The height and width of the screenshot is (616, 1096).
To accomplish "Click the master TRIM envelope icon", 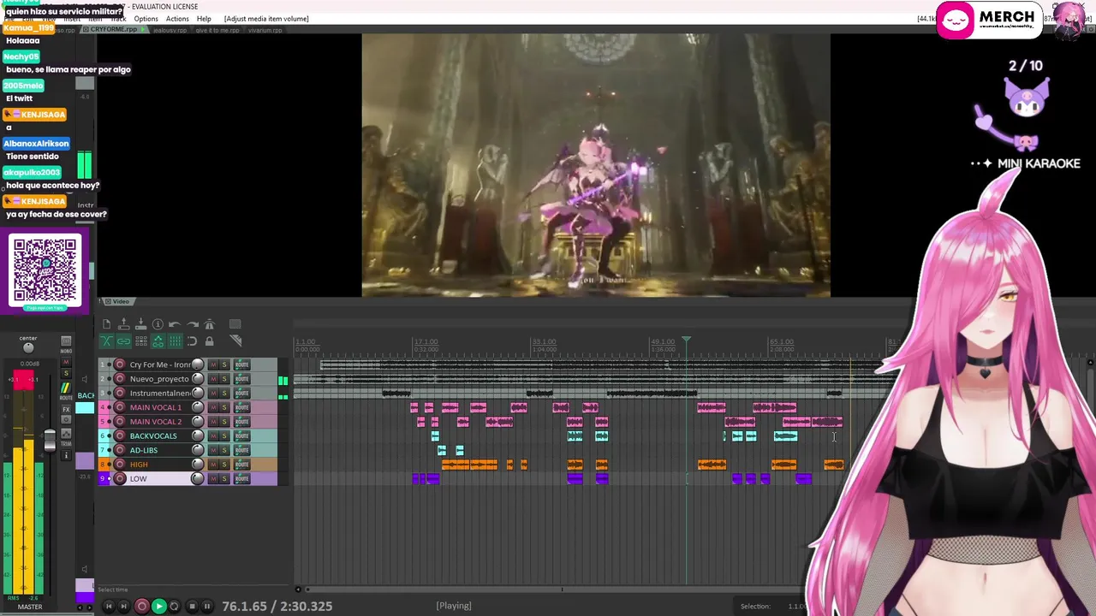I will (x=66, y=435).
